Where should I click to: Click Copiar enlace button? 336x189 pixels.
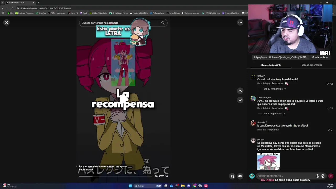coord(320,57)
